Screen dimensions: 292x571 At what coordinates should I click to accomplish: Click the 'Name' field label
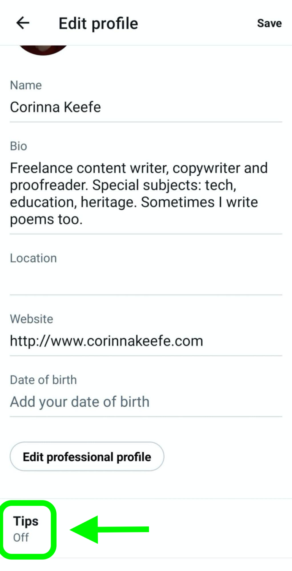[26, 85]
